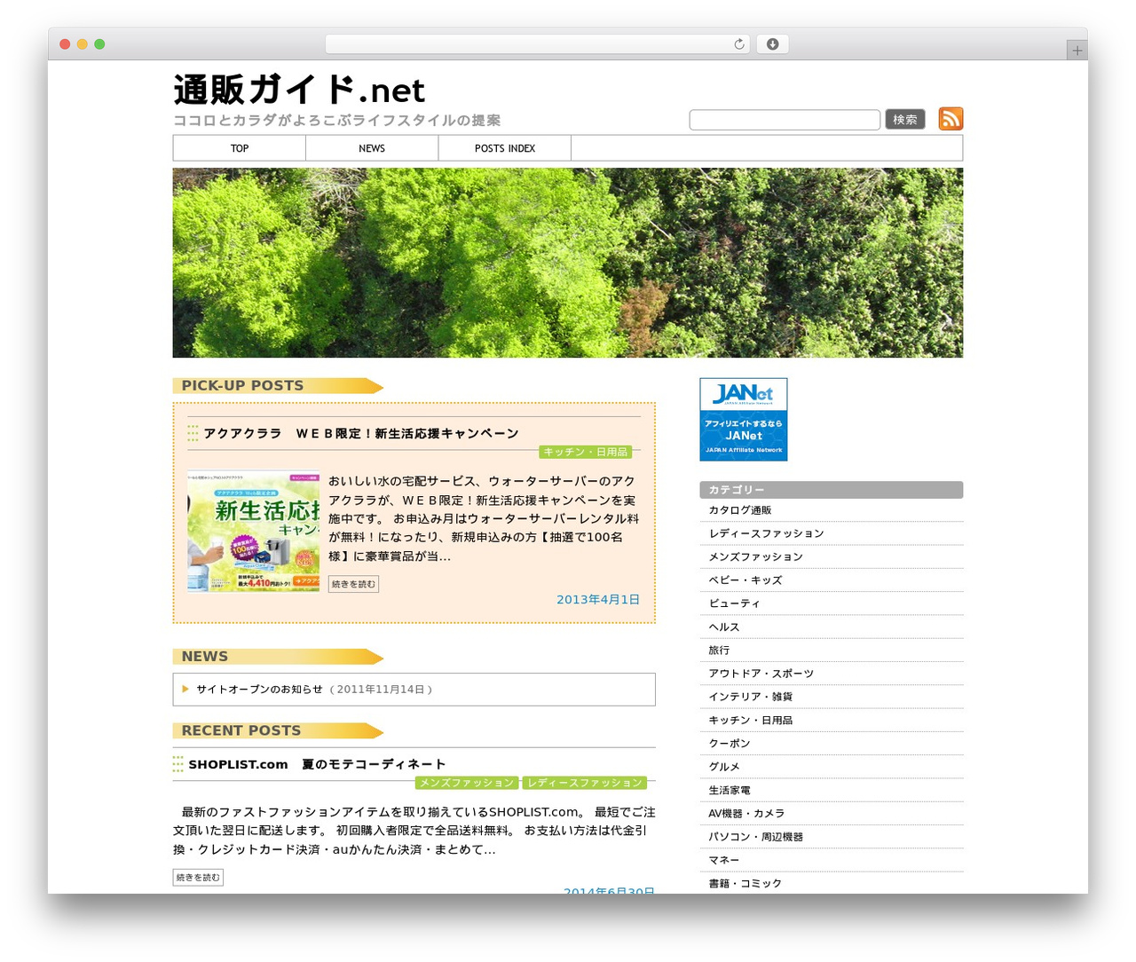Click the メンズファッション tag on SHOPLIST post
The height and width of the screenshot is (962, 1136).
click(467, 783)
